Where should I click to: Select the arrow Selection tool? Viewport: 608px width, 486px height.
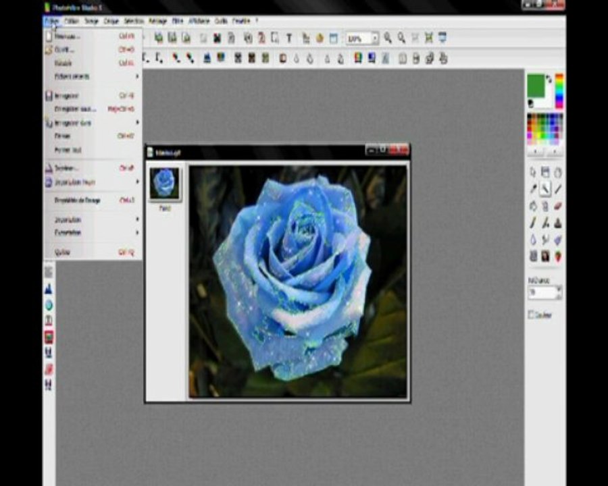coord(533,173)
